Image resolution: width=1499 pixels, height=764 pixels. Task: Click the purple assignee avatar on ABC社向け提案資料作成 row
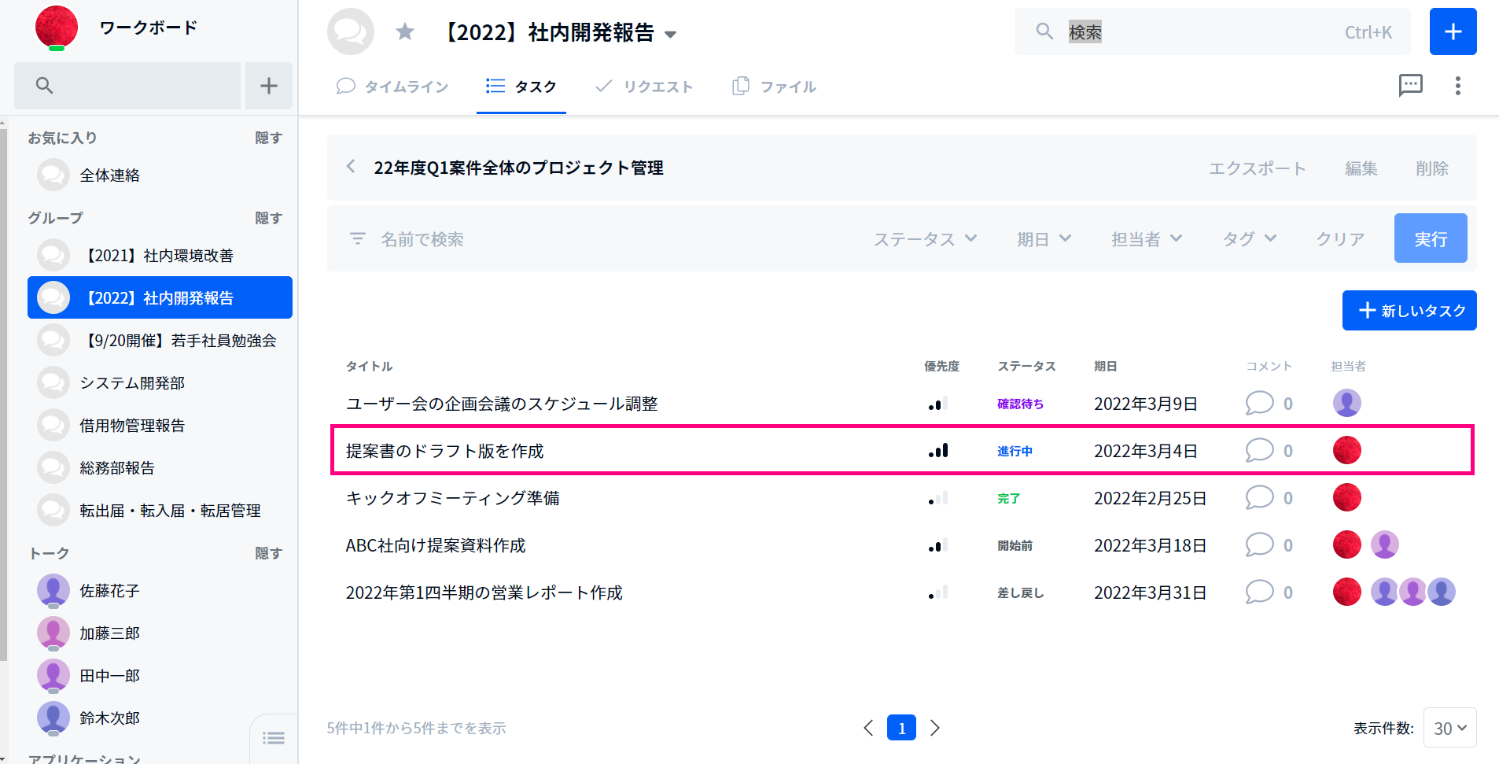click(1384, 544)
